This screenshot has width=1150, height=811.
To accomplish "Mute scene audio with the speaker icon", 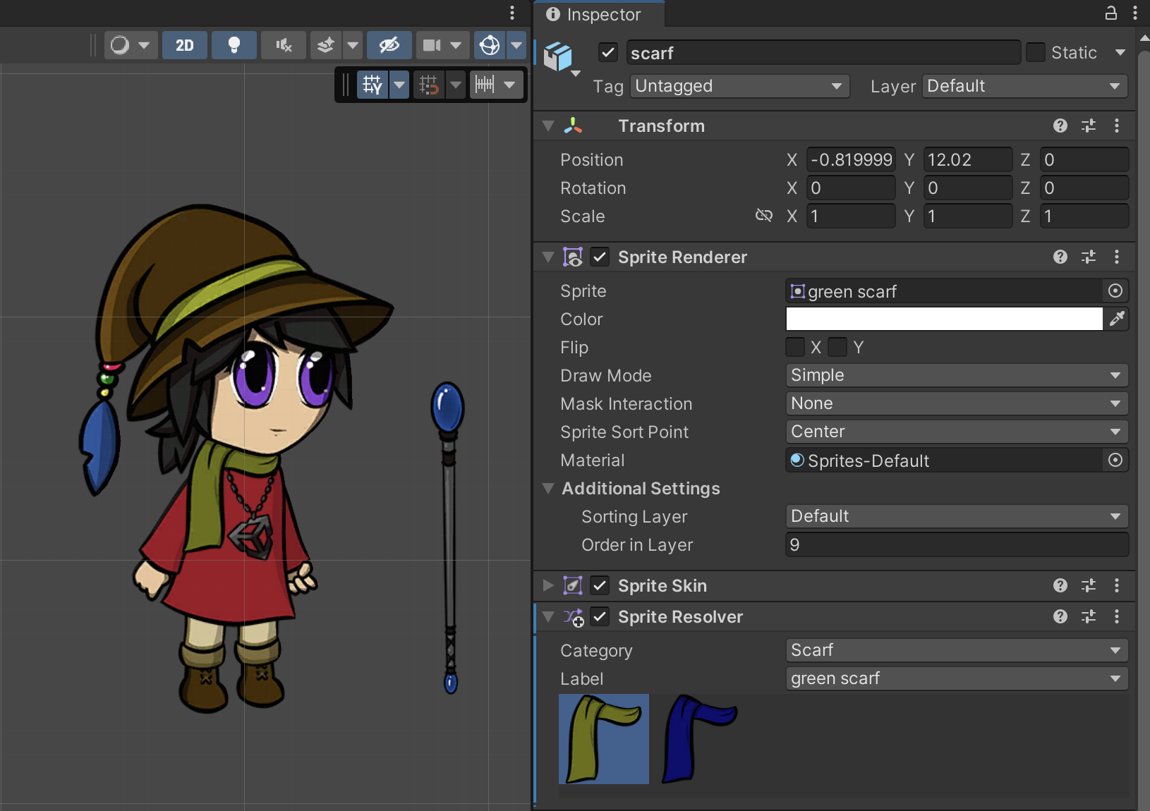I will [x=284, y=45].
